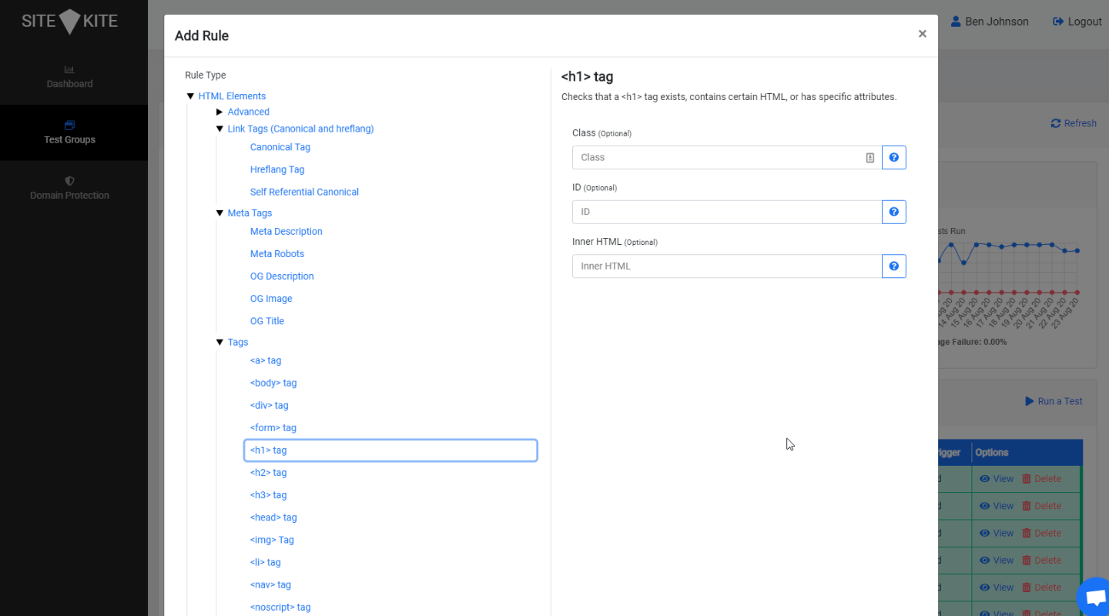Select the Meta Description rule
This screenshot has width=1109, height=616.
click(286, 231)
